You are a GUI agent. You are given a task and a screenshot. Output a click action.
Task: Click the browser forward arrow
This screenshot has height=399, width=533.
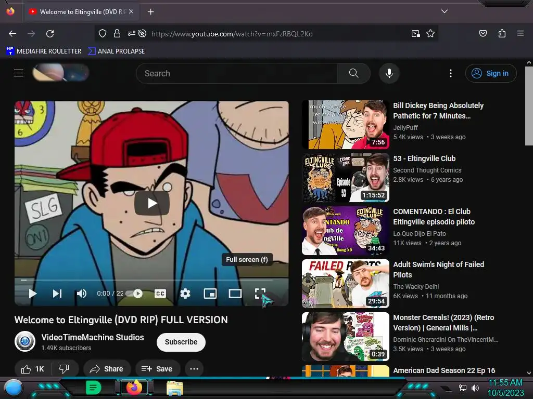coord(31,34)
